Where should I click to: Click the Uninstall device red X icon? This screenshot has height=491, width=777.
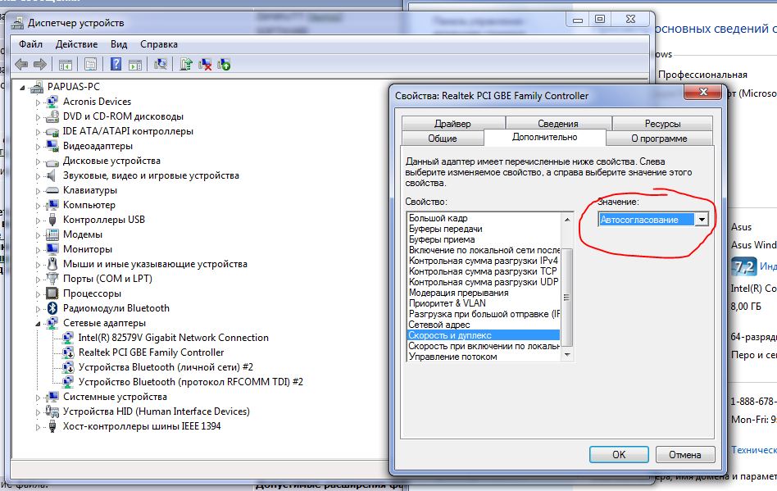tap(205, 64)
